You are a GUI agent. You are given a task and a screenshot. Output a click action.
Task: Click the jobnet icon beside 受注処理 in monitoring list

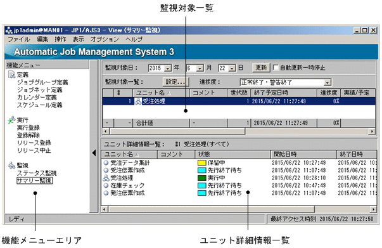[138, 101]
